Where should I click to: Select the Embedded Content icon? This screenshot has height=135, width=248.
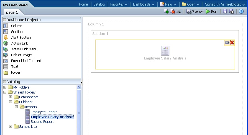pos(6,61)
